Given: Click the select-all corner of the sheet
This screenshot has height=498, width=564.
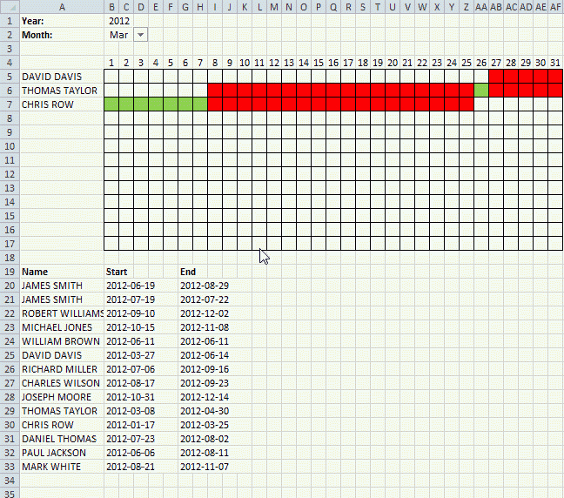Looking at the screenshot, I should [10, 7].
